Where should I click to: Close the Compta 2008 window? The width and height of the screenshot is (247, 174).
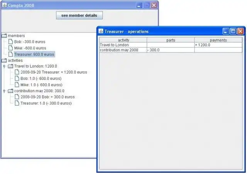tap(154, 5)
